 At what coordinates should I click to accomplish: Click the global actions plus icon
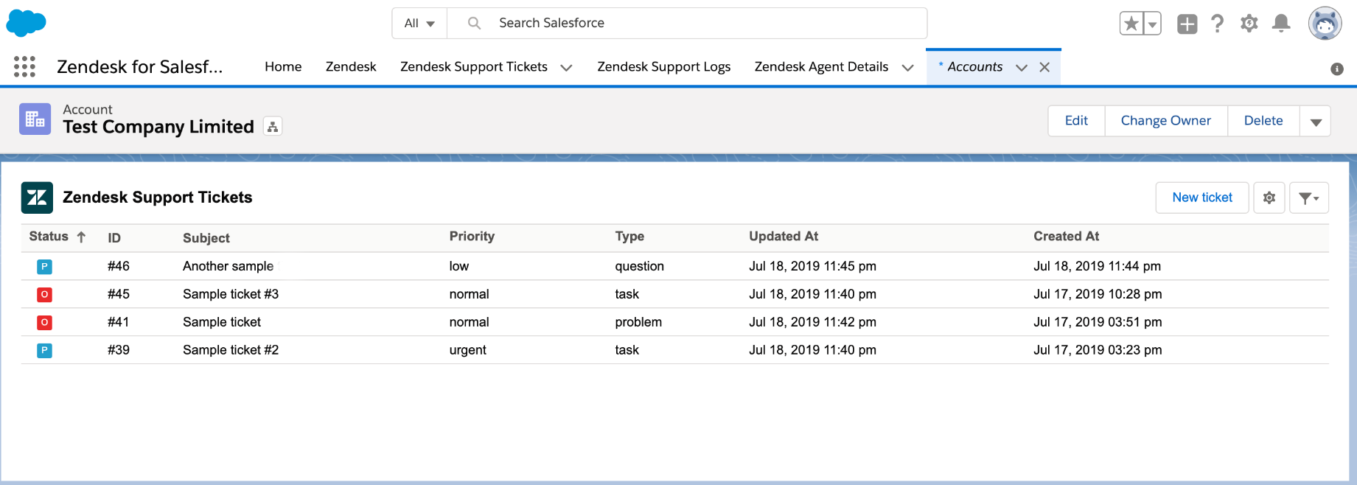point(1187,24)
